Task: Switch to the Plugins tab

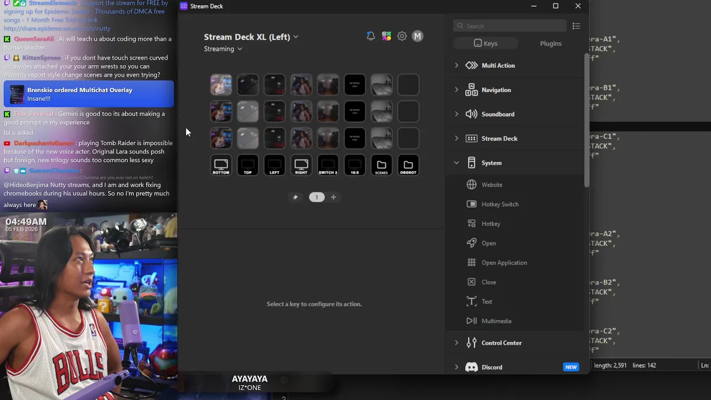Action: (x=550, y=43)
